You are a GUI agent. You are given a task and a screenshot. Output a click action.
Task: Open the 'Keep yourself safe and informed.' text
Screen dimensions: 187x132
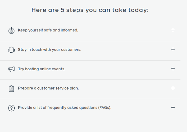coord(48,30)
